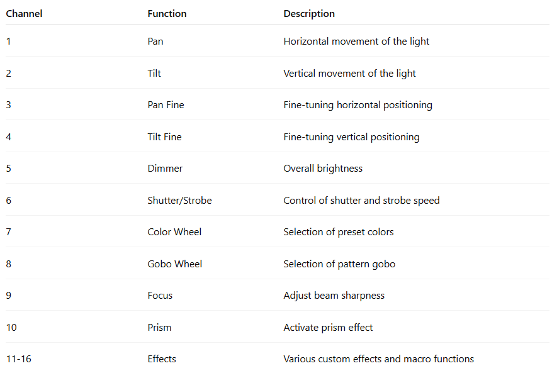The height and width of the screenshot is (378, 552).
Task: Click the Prism function cell
Action: (x=159, y=327)
